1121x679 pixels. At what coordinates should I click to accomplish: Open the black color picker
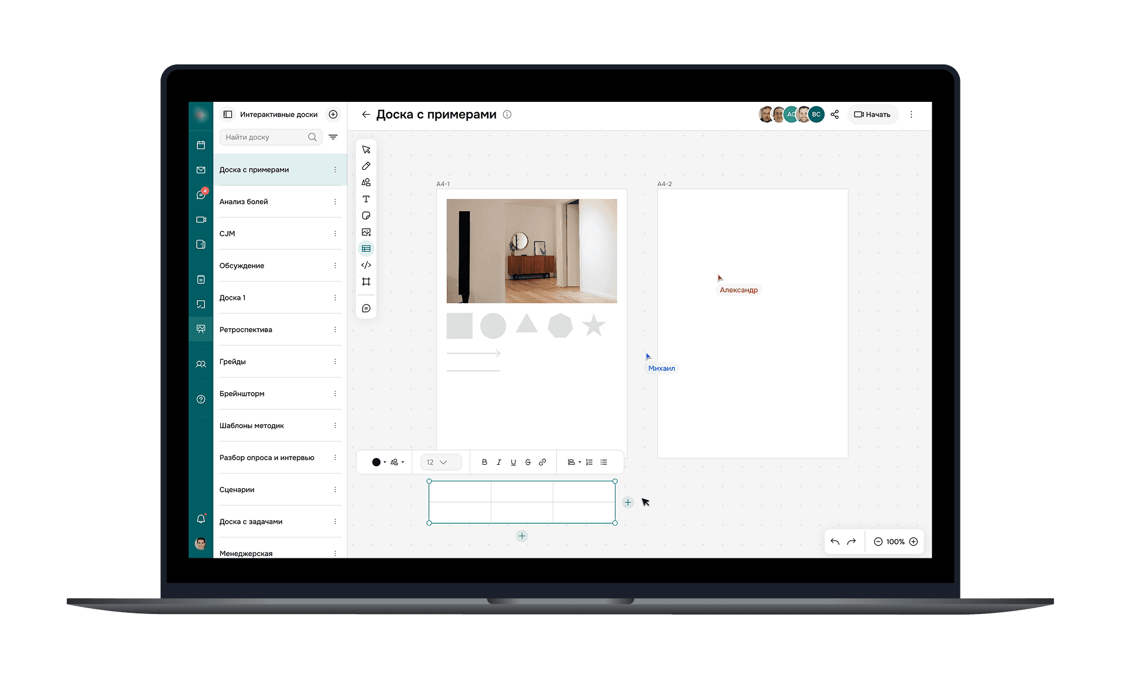[x=378, y=462]
